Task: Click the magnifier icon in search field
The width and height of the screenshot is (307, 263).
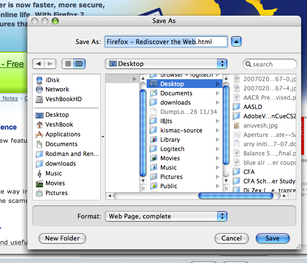Action: click(248, 64)
